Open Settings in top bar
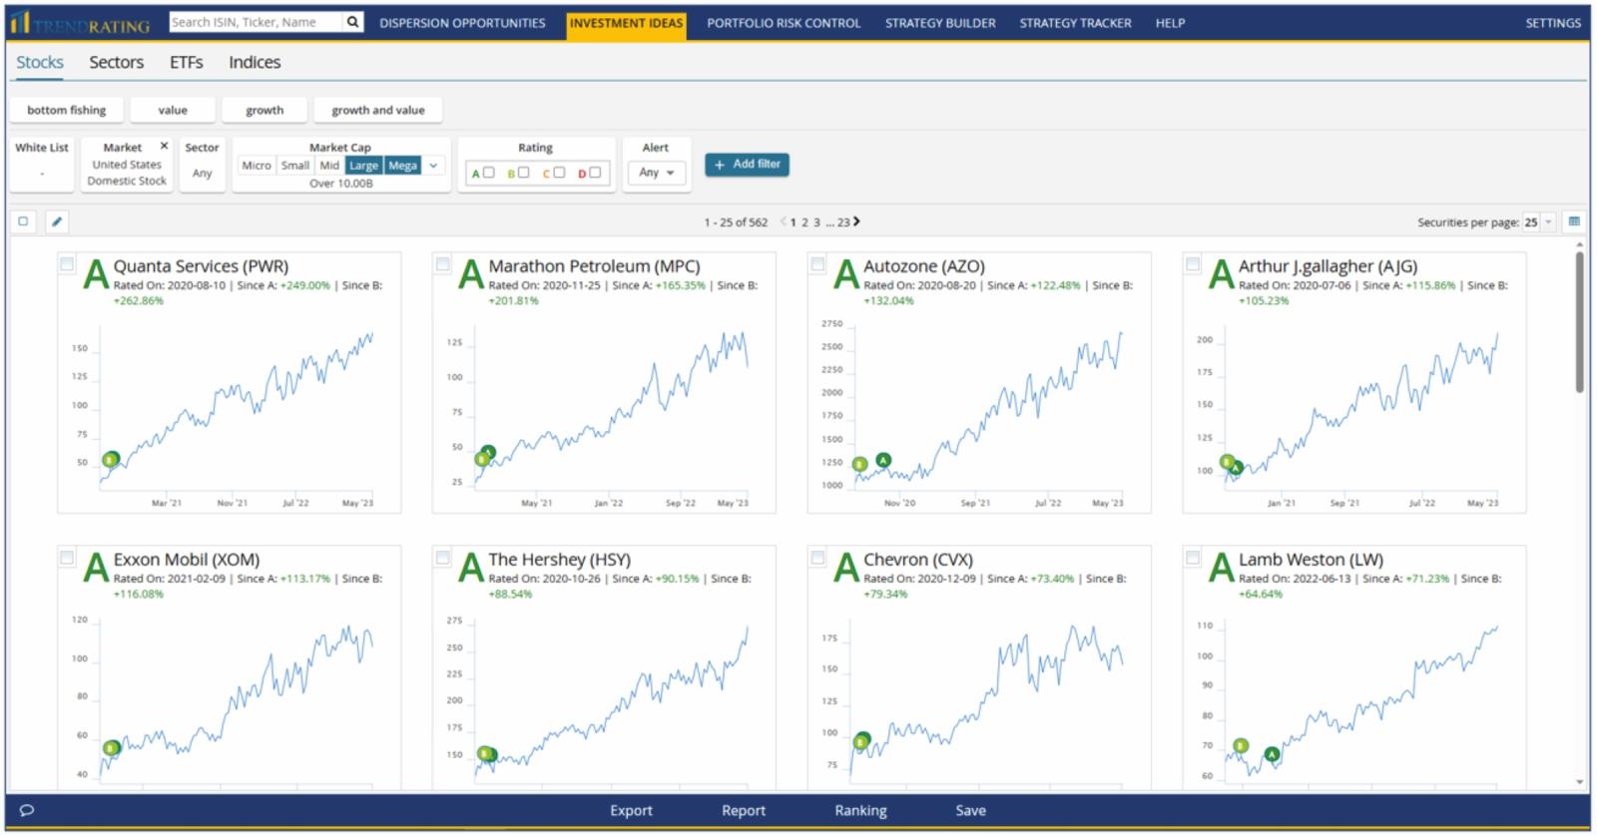The image size is (1597, 836). 1553,23
